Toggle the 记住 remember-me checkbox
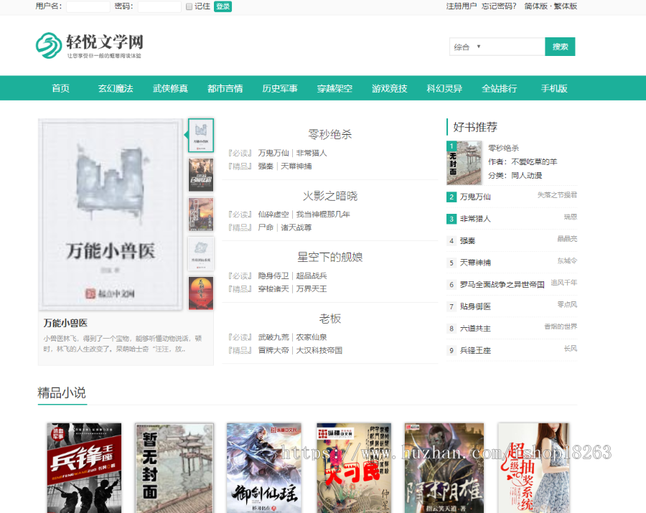Viewport: 646px width, 513px height. 189,6
